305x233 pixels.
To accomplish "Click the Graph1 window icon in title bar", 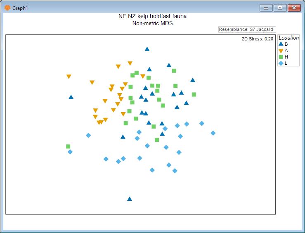I will tap(7, 8).
